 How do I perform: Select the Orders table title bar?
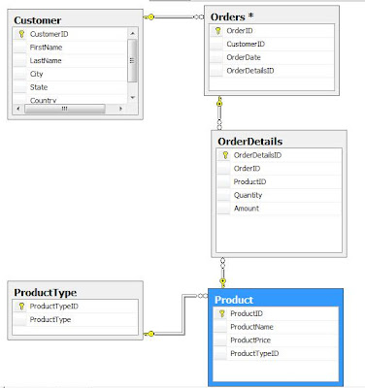pos(272,16)
